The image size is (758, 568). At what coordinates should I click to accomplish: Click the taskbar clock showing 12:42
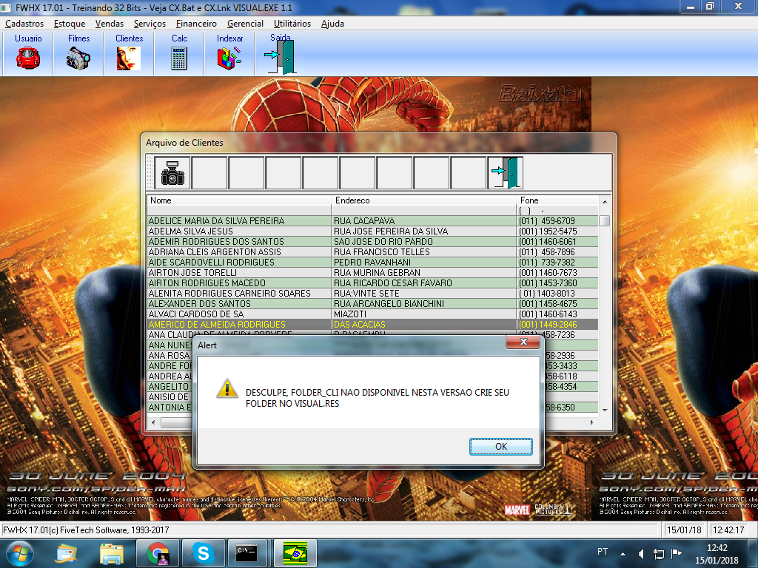[x=717, y=554]
